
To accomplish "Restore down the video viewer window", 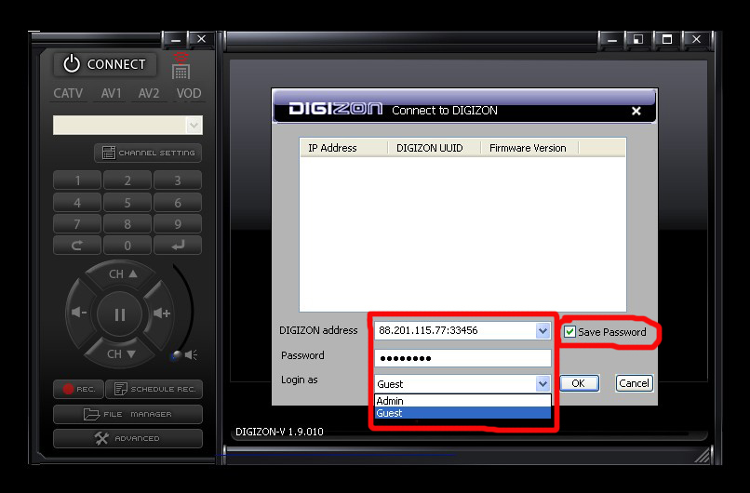I will point(638,40).
